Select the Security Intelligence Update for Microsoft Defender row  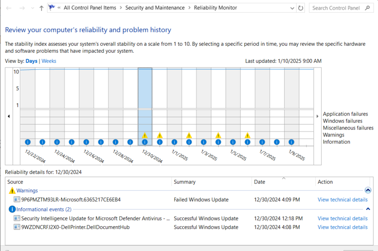point(189,218)
